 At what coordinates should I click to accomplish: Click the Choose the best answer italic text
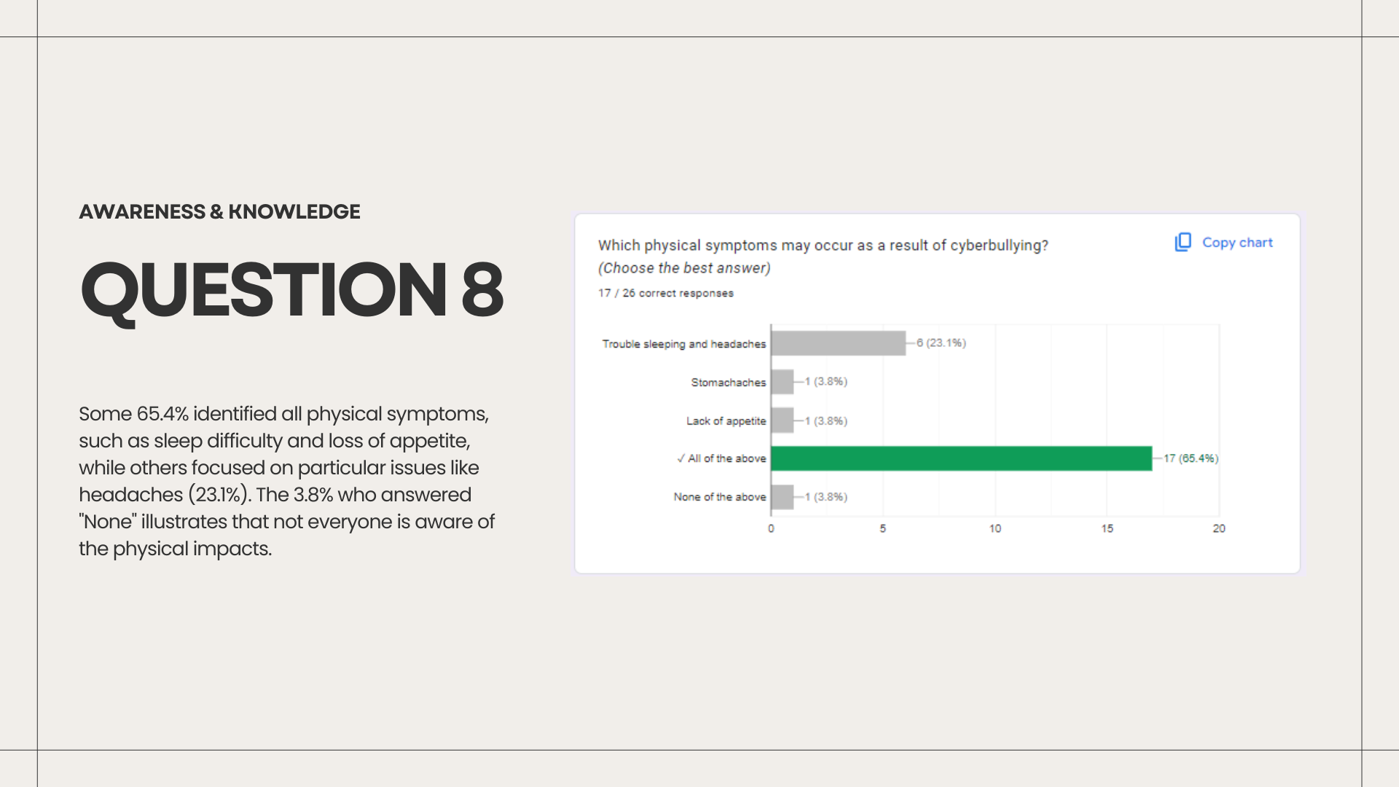(x=684, y=268)
